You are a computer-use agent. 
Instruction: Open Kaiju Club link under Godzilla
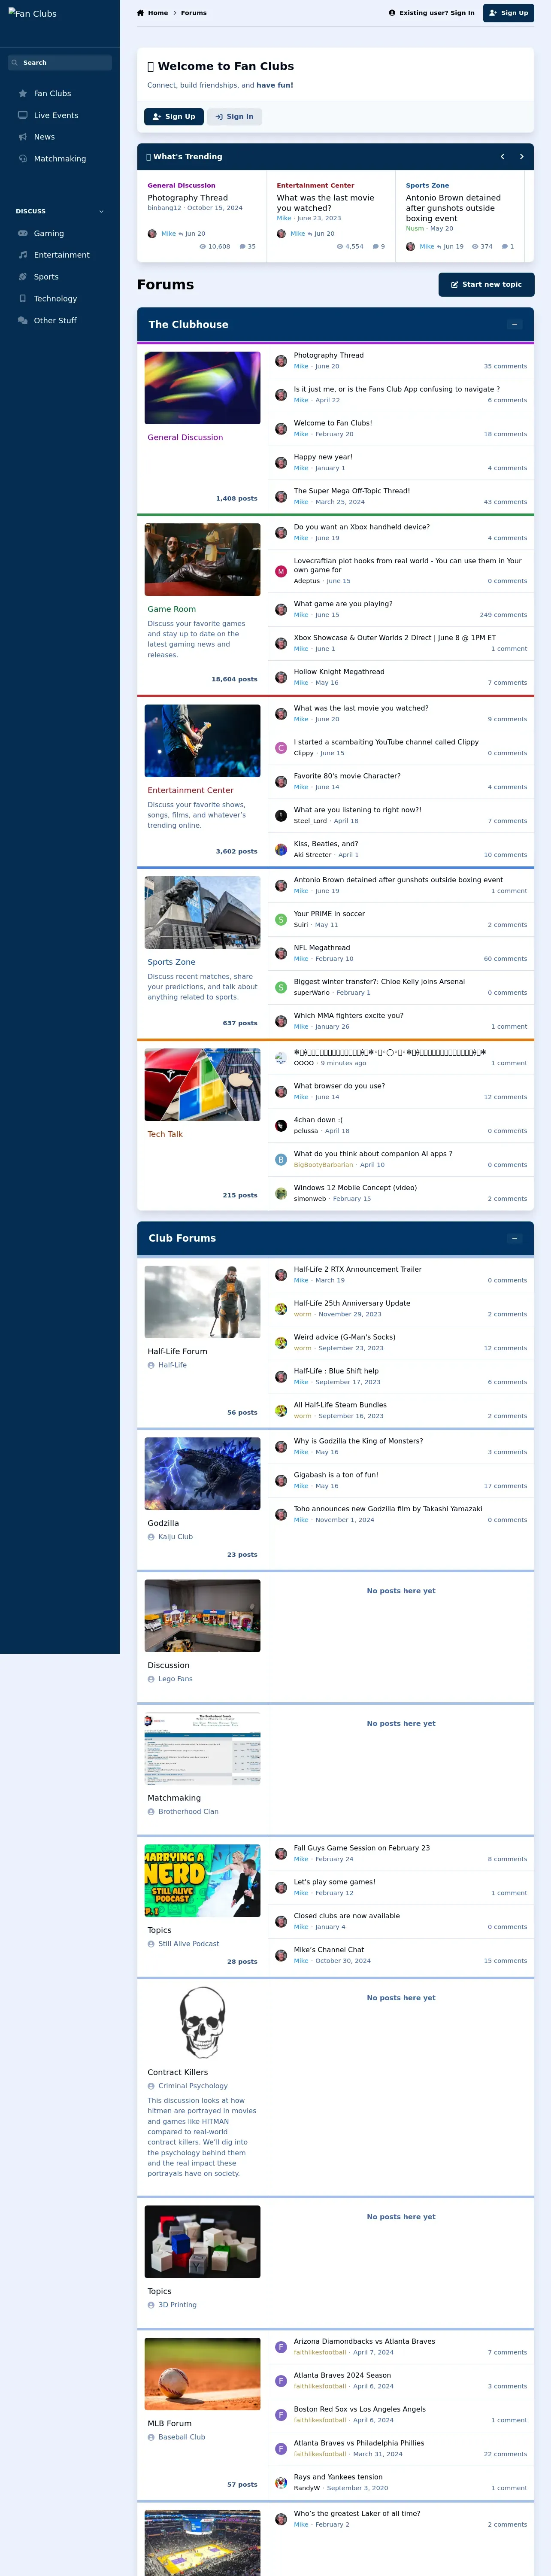(175, 1537)
